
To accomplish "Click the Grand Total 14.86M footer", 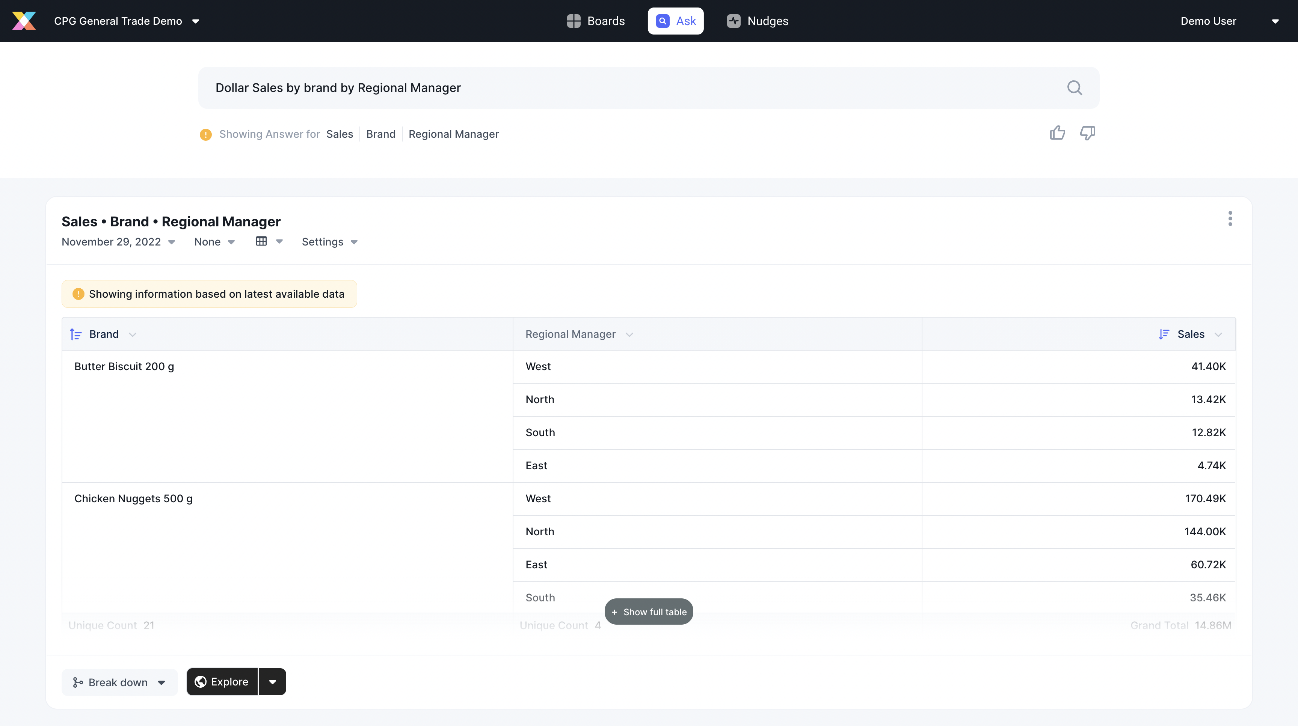I will click(x=1180, y=625).
